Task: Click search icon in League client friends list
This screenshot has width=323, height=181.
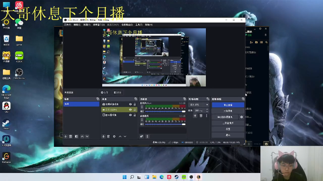Action: [x=266, y=42]
